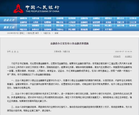Go to the 网送文告 page
139x115 pixels.
[23, 29]
